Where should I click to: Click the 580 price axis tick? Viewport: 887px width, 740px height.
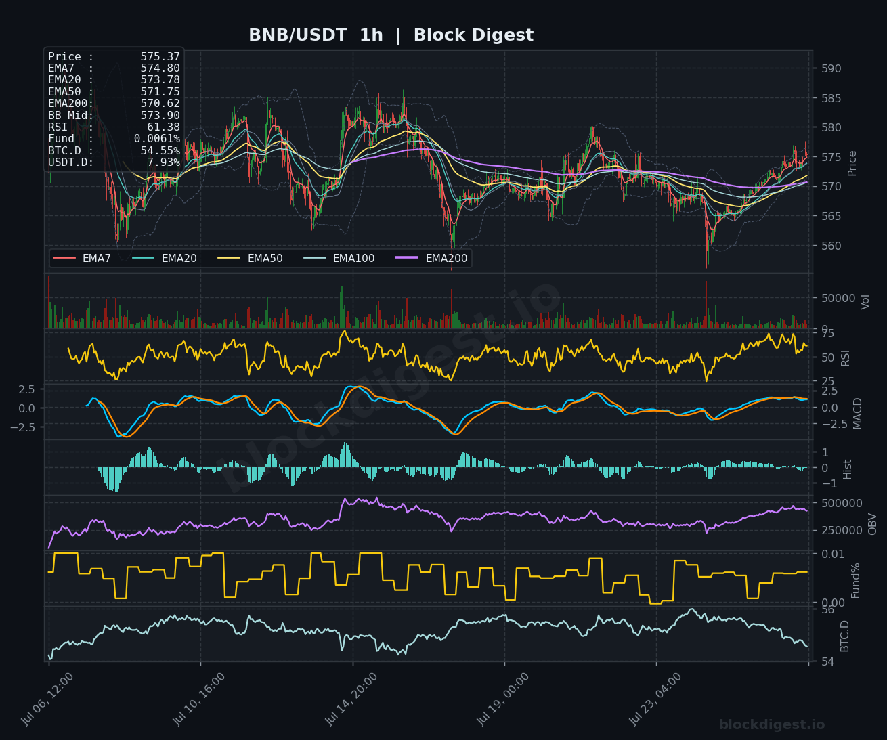click(x=831, y=127)
